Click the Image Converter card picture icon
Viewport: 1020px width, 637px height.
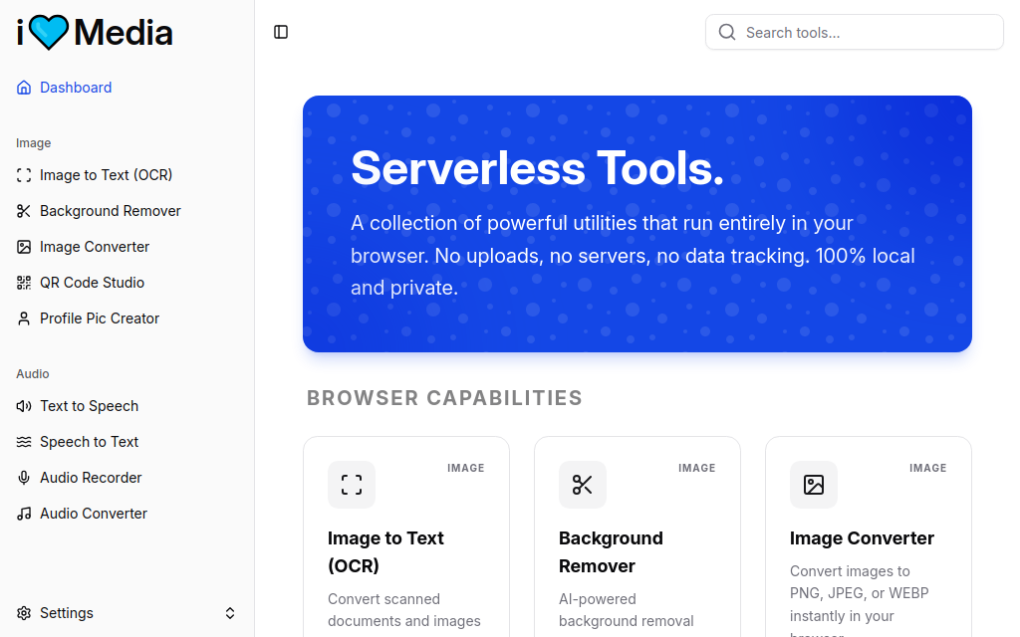pyautogui.click(x=813, y=485)
